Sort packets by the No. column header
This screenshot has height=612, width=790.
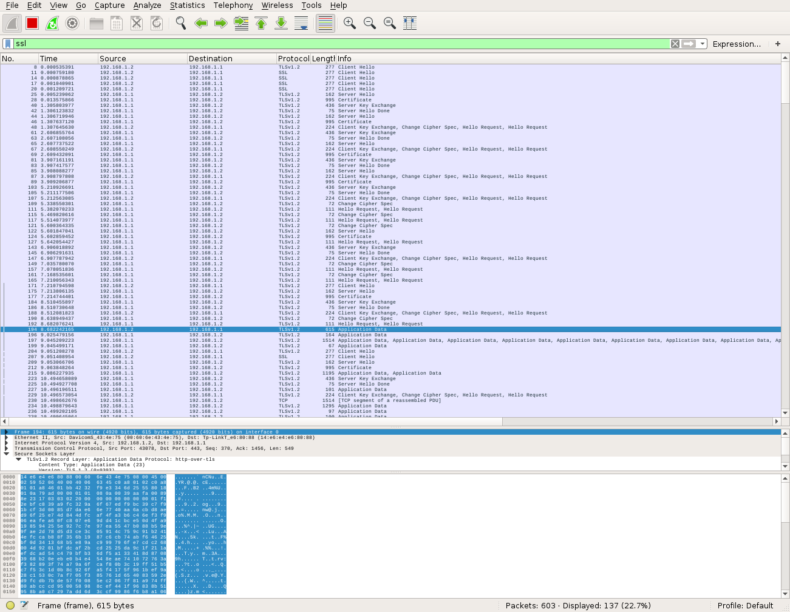click(19, 58)
